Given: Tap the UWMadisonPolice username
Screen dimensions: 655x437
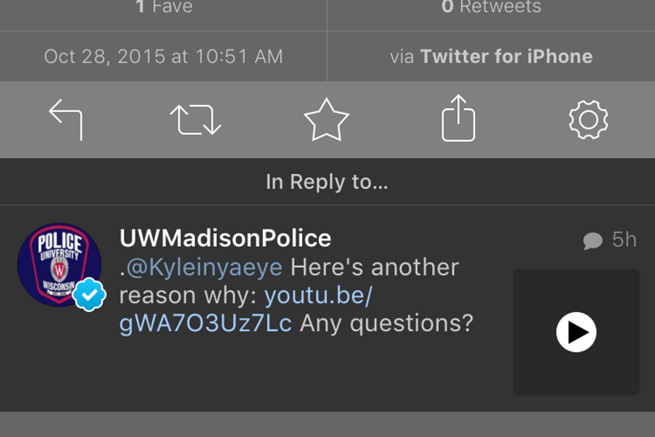Looking at the screenshot, I should (225, 238).
